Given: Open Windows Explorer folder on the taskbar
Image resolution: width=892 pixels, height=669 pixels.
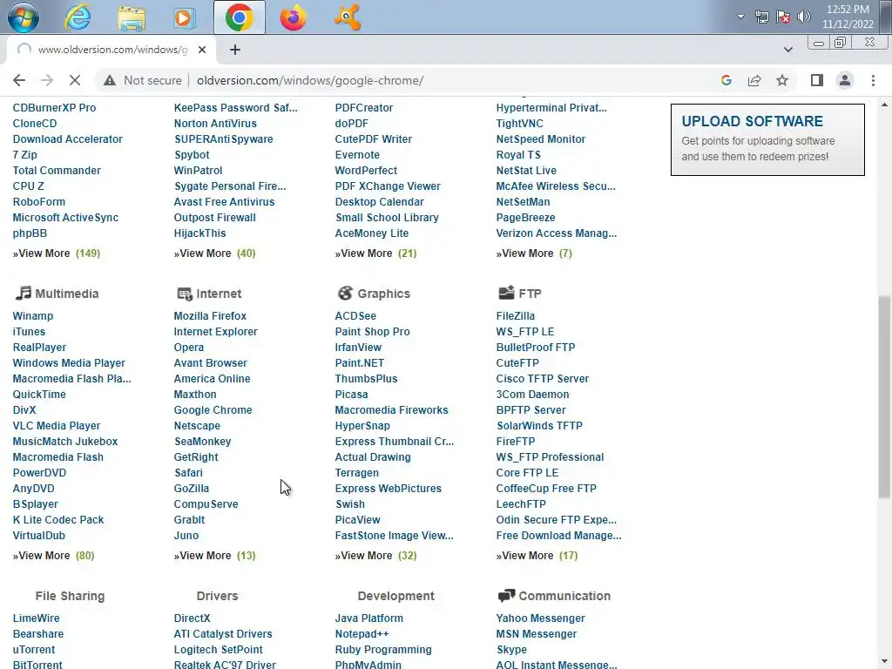Looking at the screenshot, I should tap(132, 17).
